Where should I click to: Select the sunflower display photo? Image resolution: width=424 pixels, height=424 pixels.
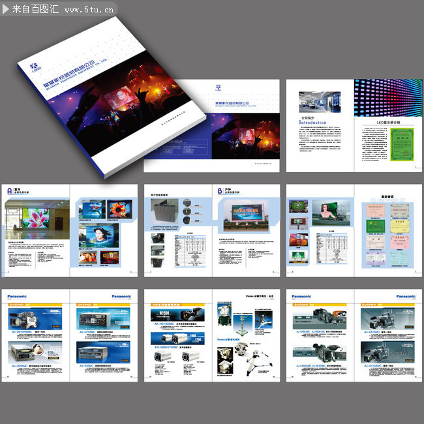[x=119, y=209]
